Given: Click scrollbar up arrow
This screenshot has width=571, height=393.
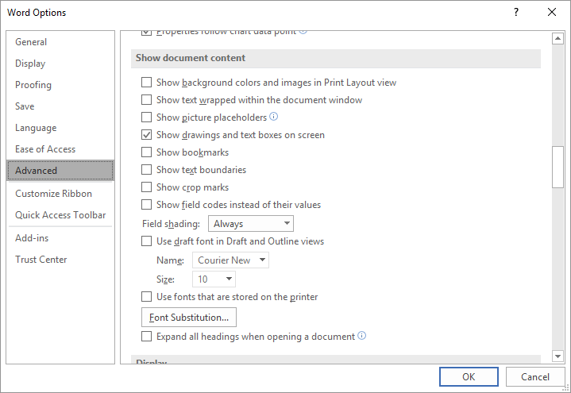Looking at the screenshot, I should tap(557, 39).
